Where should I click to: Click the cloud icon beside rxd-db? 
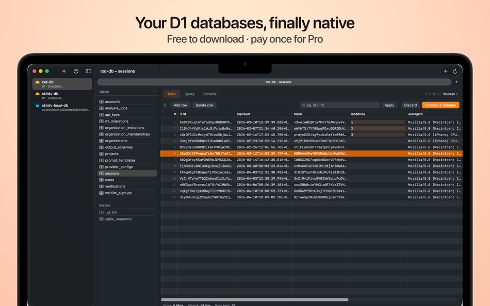tap(37, 81)
